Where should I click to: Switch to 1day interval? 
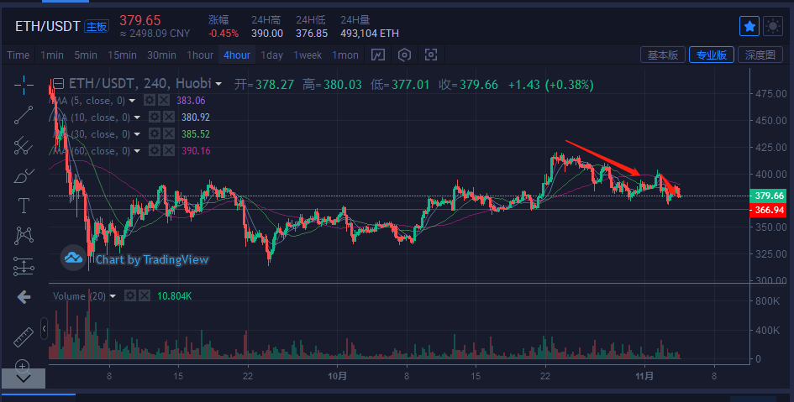pos(272,55)
